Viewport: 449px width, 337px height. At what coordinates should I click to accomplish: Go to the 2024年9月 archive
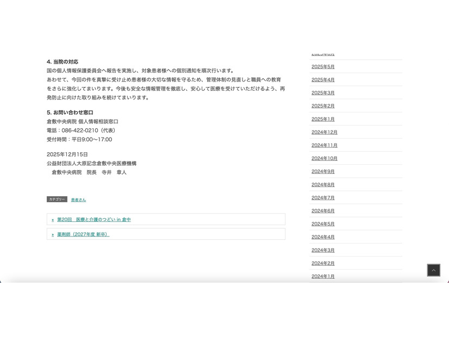coord(323,171)
